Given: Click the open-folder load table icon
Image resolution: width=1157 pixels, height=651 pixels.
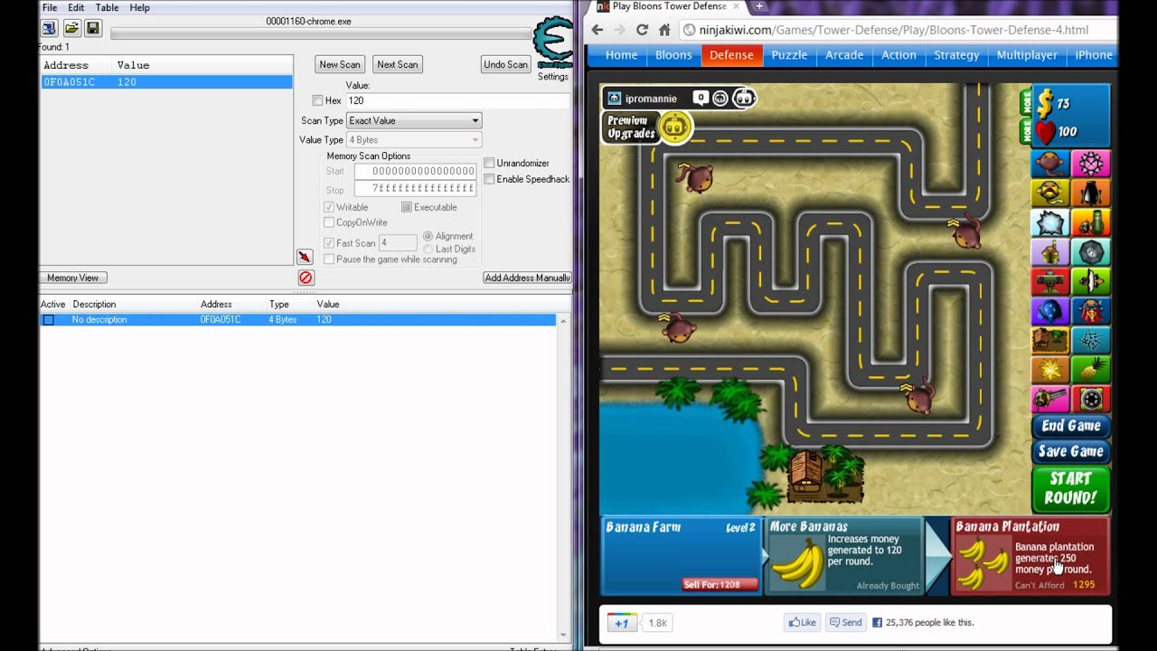Looking at the screenshot, I should [71, 28].
